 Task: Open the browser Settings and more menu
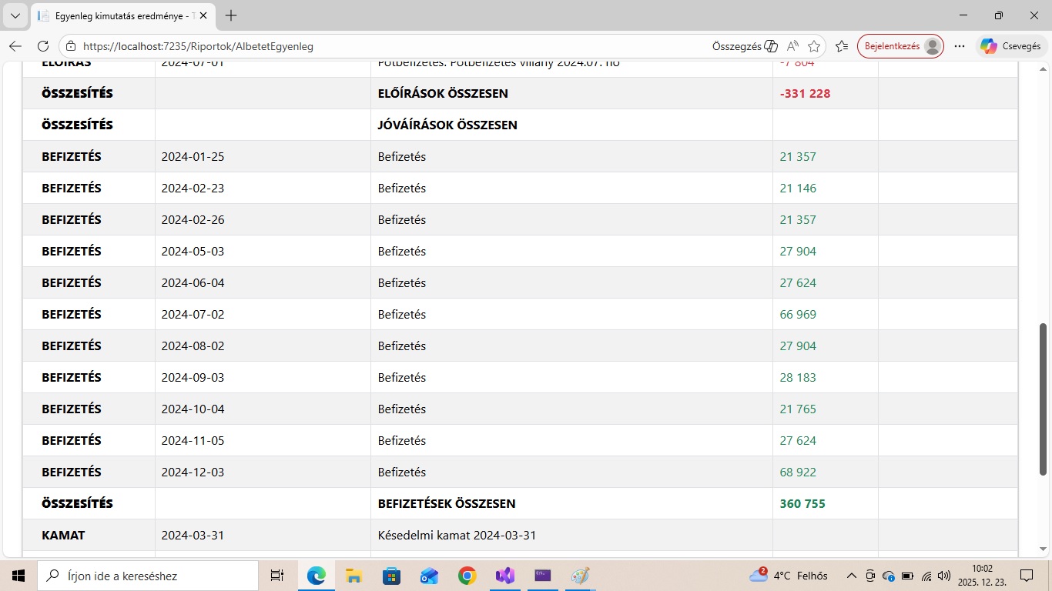point(959,46)
